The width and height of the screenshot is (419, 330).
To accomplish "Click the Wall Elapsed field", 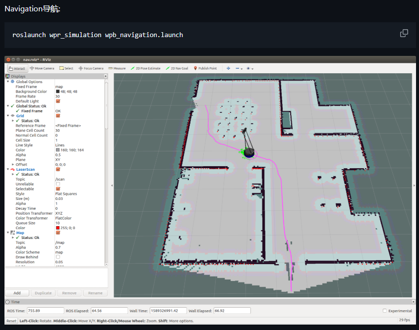I will (232, 311).
